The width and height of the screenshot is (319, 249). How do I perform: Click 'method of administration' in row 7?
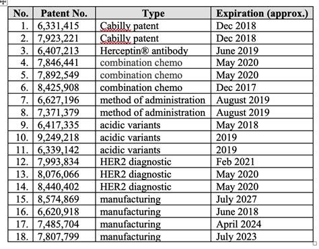153,100
